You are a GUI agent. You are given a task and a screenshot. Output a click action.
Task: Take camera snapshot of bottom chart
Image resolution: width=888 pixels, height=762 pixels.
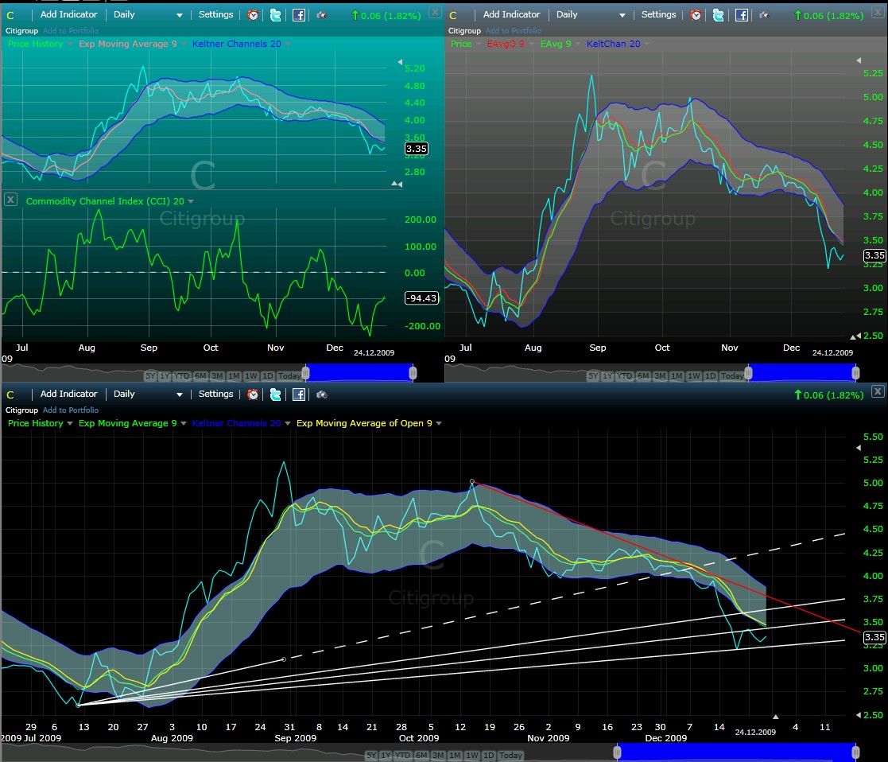[x=322, y=395]
